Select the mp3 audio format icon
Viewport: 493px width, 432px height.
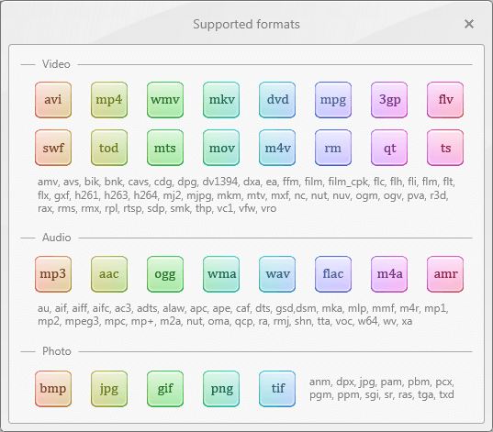click(x=53, y=274)
